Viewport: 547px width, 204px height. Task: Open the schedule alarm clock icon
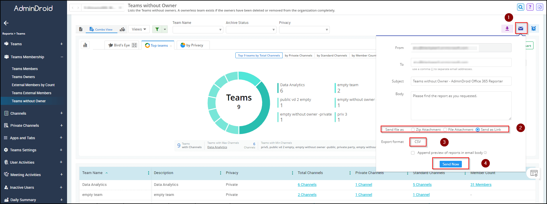[533, 29]
